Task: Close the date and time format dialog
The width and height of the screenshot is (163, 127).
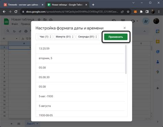Action: (124, 28)
